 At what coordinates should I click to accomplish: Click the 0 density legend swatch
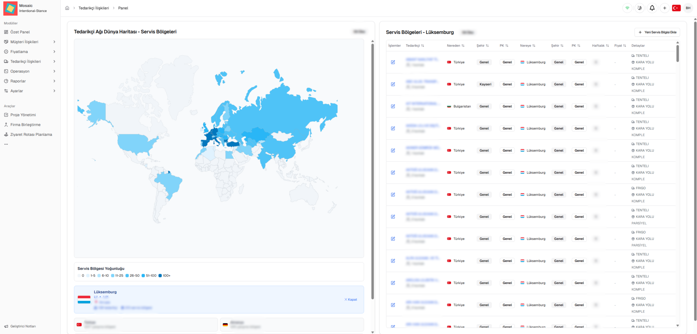79,275
